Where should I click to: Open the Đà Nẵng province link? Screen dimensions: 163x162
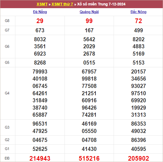click(x=40, y=12)
